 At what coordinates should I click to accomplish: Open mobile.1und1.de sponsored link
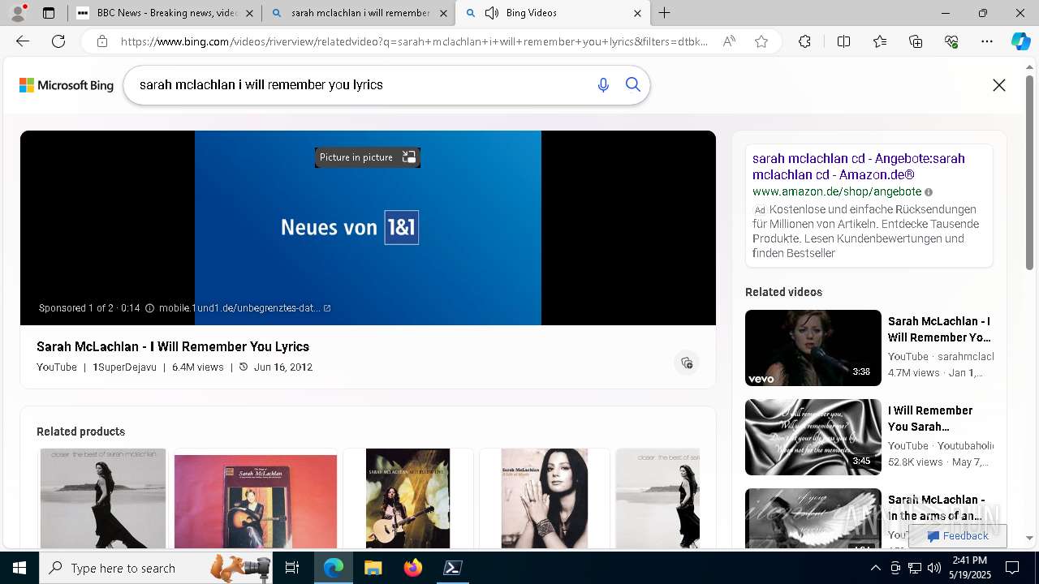pos(244,308)
